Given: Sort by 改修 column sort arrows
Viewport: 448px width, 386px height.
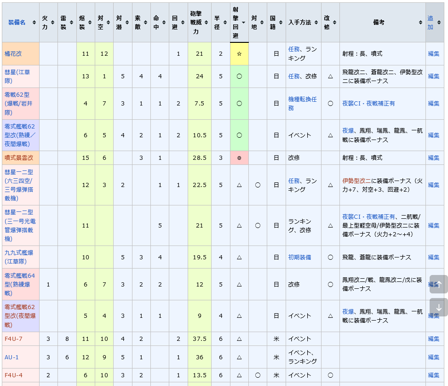Looking at the screenshot, I should pyautogui.click(x=334, y=23).
